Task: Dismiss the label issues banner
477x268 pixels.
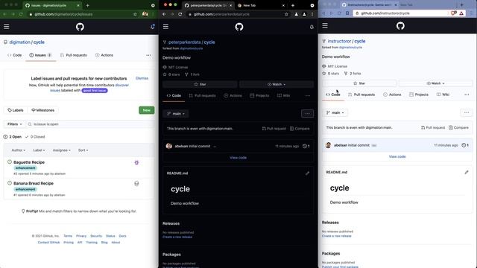Action: pyautogui.click(x=142, y=78)
